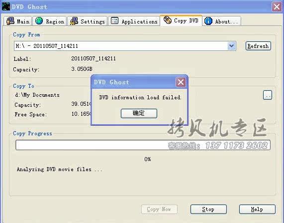Close the DVD Ghost error dialog
The height and width of the screenshot is (223, 284).
pyautogui.click(x=181, y=82)
